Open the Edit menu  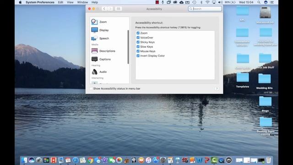[60, 2]
